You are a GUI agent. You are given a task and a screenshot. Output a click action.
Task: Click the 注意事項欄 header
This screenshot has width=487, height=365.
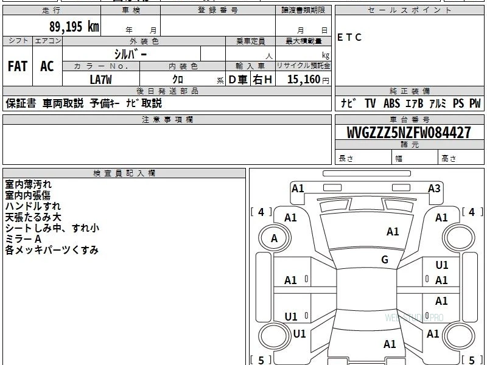[x=167, y=119]
